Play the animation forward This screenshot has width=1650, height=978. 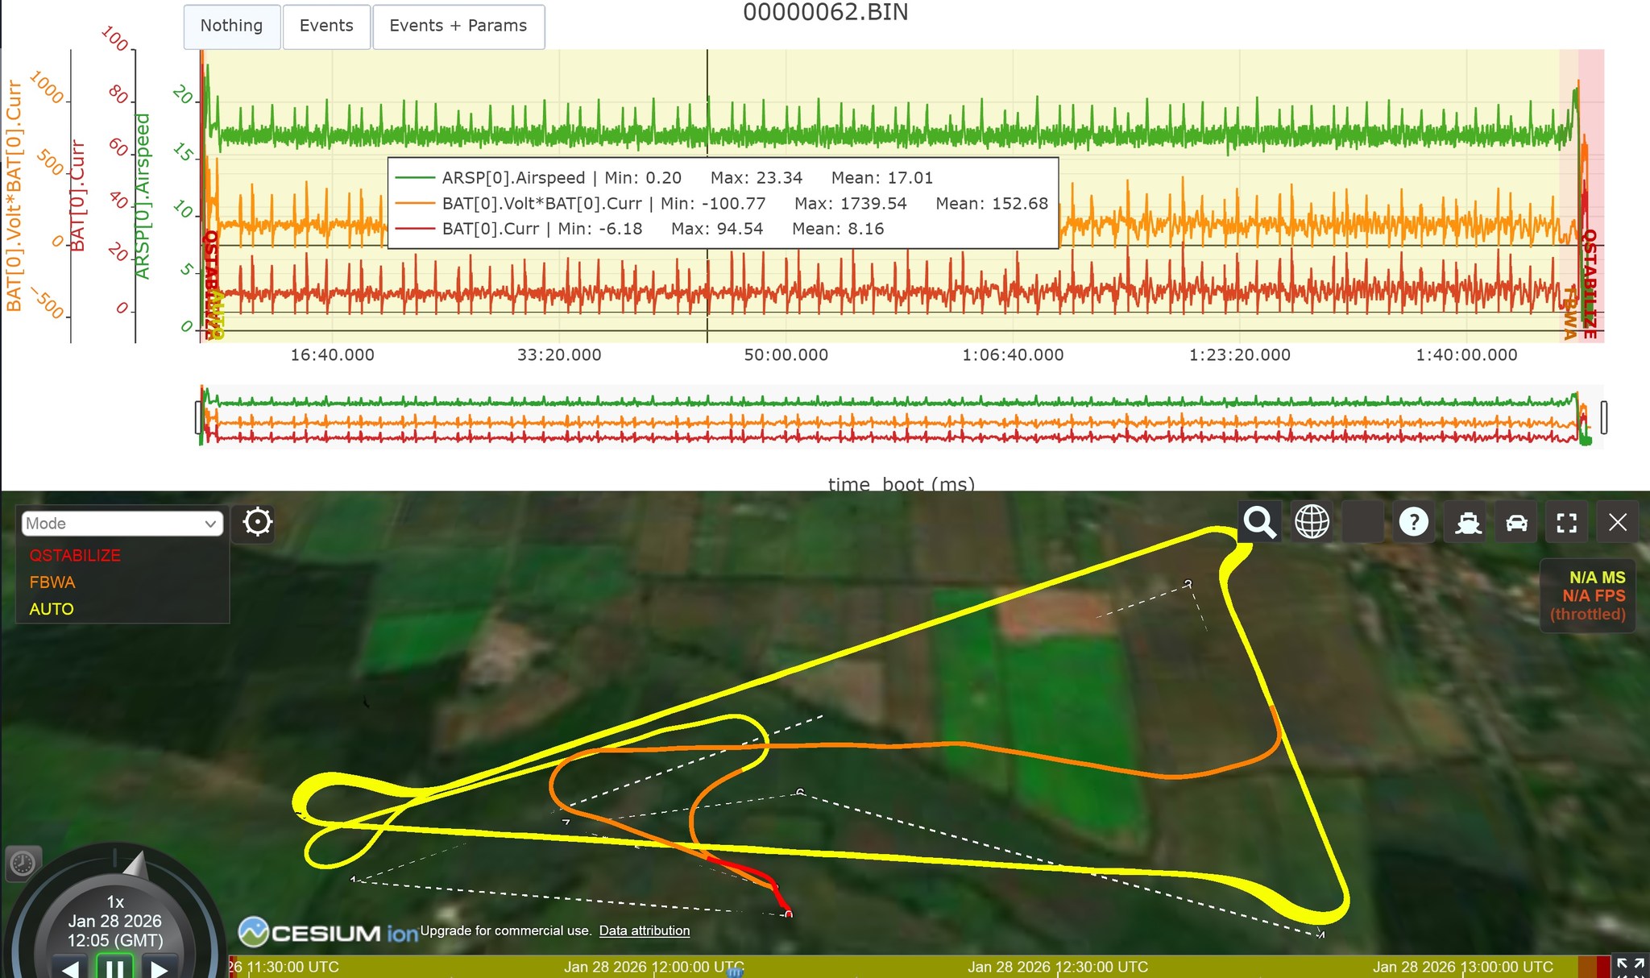tap(159, 968)
